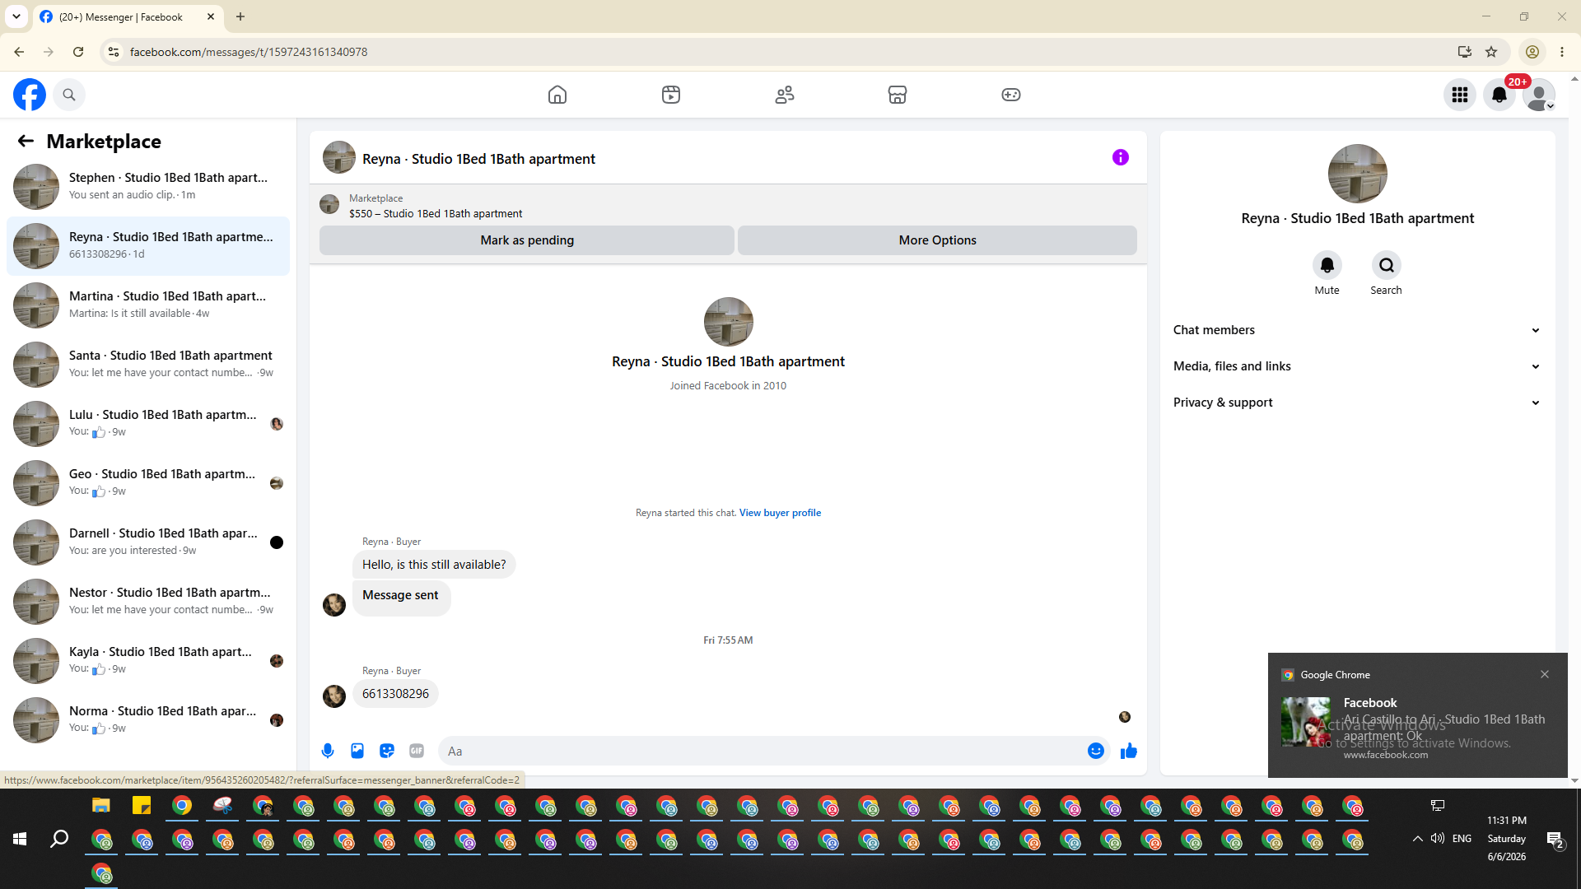Open Geo's Studio apartment conversation
The image size is (1581, 889).
coord(148,482)
